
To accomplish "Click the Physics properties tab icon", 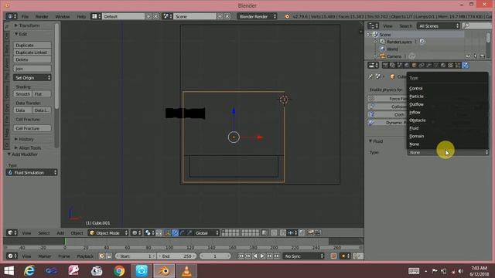I will point(465,65).
